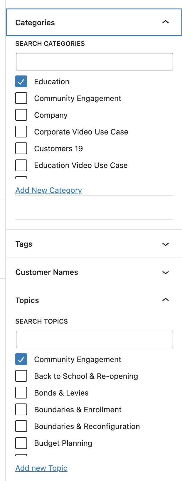Click the Add new Topic link
Screen dimensions: 182x481
[x=41, y=468]
